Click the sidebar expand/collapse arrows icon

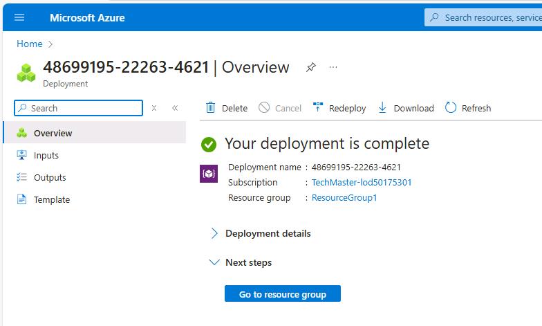[154, 108]
